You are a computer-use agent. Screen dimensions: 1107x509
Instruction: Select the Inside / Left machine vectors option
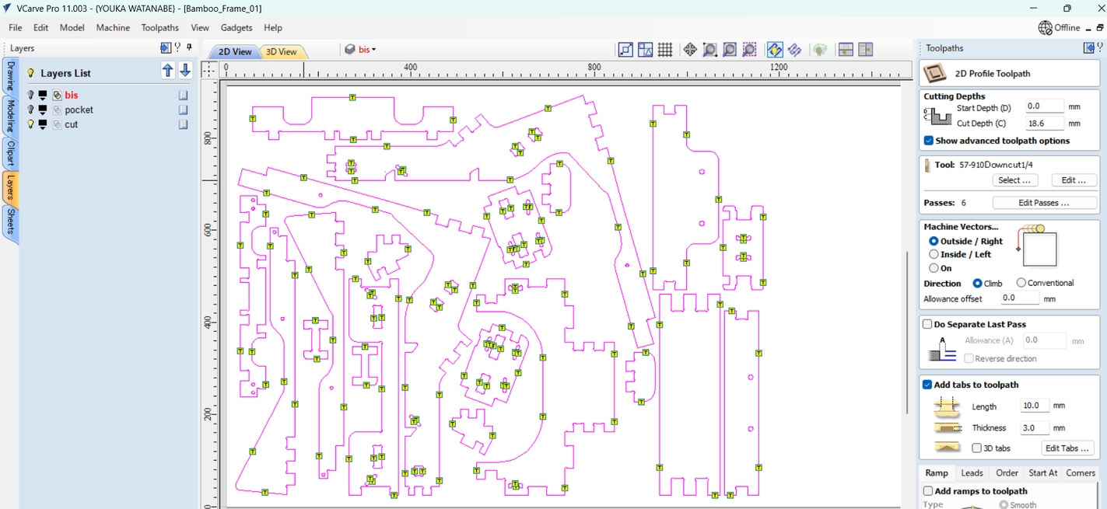[x=934, y=254]
